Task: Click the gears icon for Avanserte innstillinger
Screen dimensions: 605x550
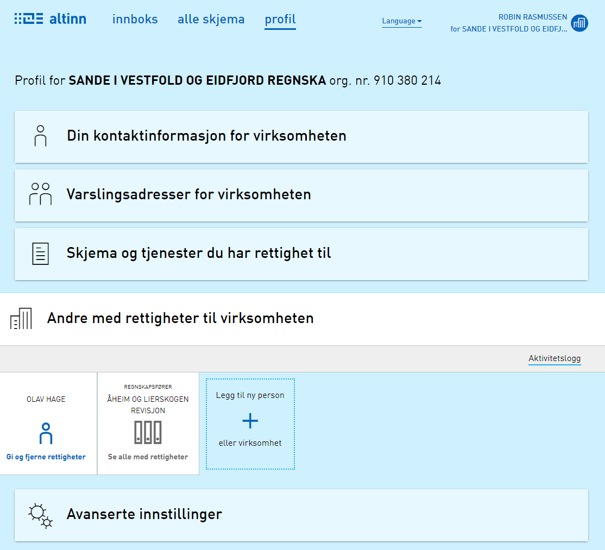Action: click(41, 516)
